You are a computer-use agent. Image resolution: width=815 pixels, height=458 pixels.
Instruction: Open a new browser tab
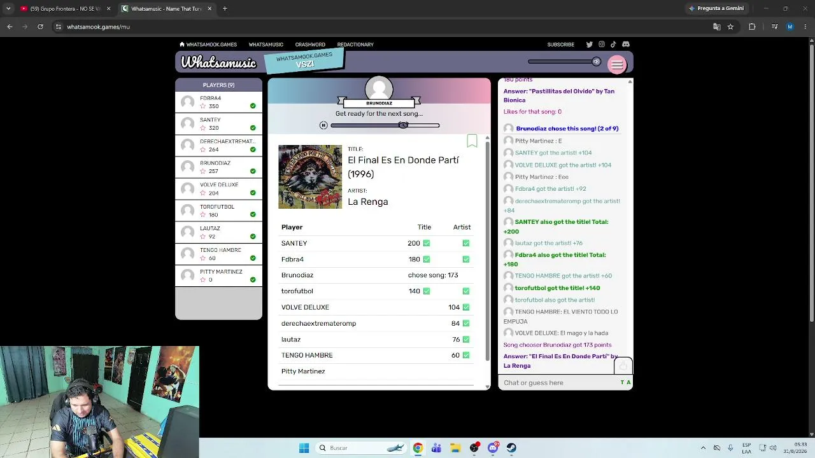point(225,9)
